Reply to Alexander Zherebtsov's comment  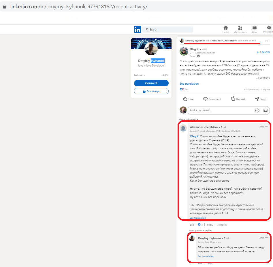pyautogui.click(x=210, y=225)
